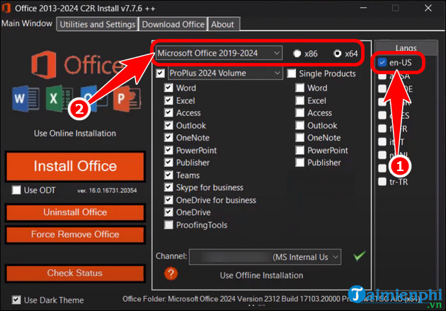The image size is (446, 311).
Task: Click the Langs panel header
Action: pos(406,48)
